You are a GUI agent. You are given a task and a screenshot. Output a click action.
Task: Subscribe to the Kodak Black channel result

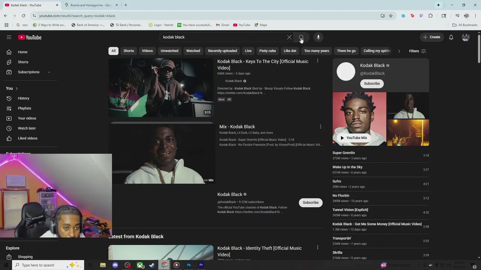click(310, 202)
